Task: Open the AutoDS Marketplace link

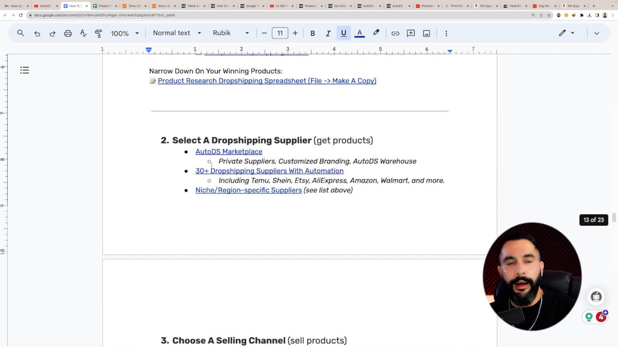Action: coord(229,152)
